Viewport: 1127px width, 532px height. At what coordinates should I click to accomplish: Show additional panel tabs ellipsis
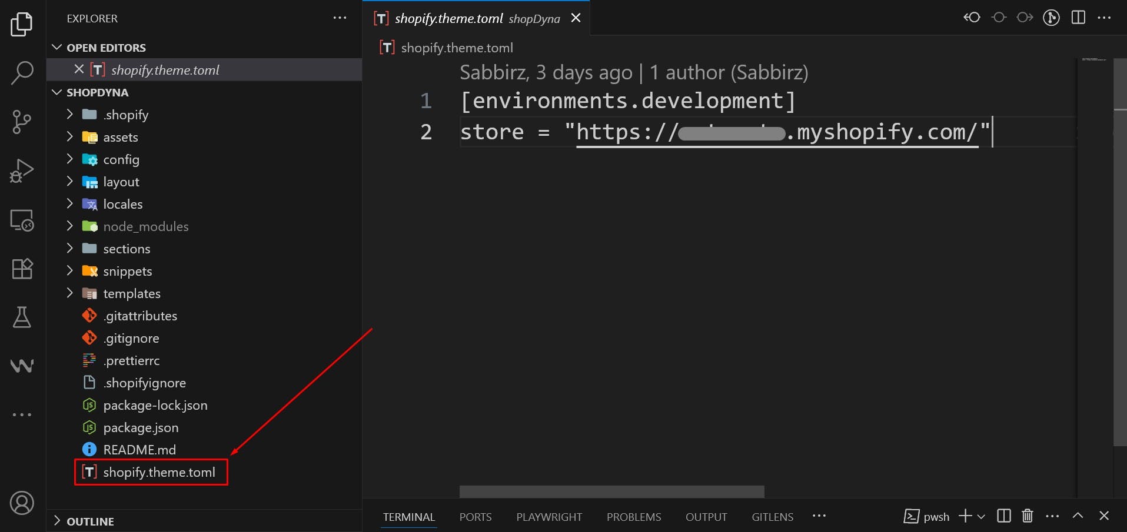[x=819, y=516]
